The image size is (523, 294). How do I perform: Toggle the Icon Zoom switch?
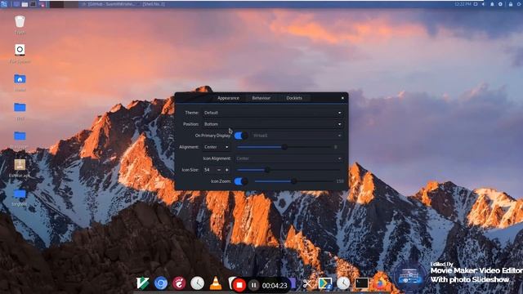241,181
